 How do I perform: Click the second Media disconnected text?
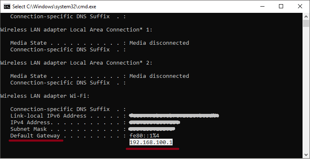point(159,76)
